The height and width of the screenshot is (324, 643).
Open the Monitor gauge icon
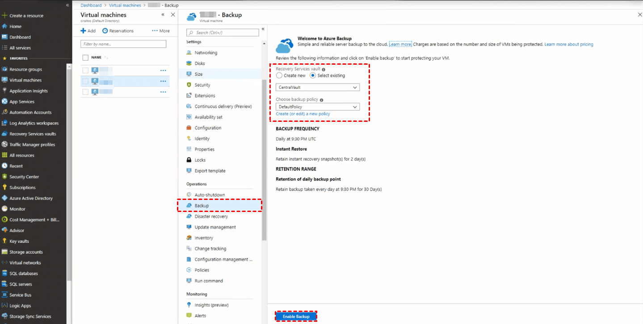click(4, 209)
